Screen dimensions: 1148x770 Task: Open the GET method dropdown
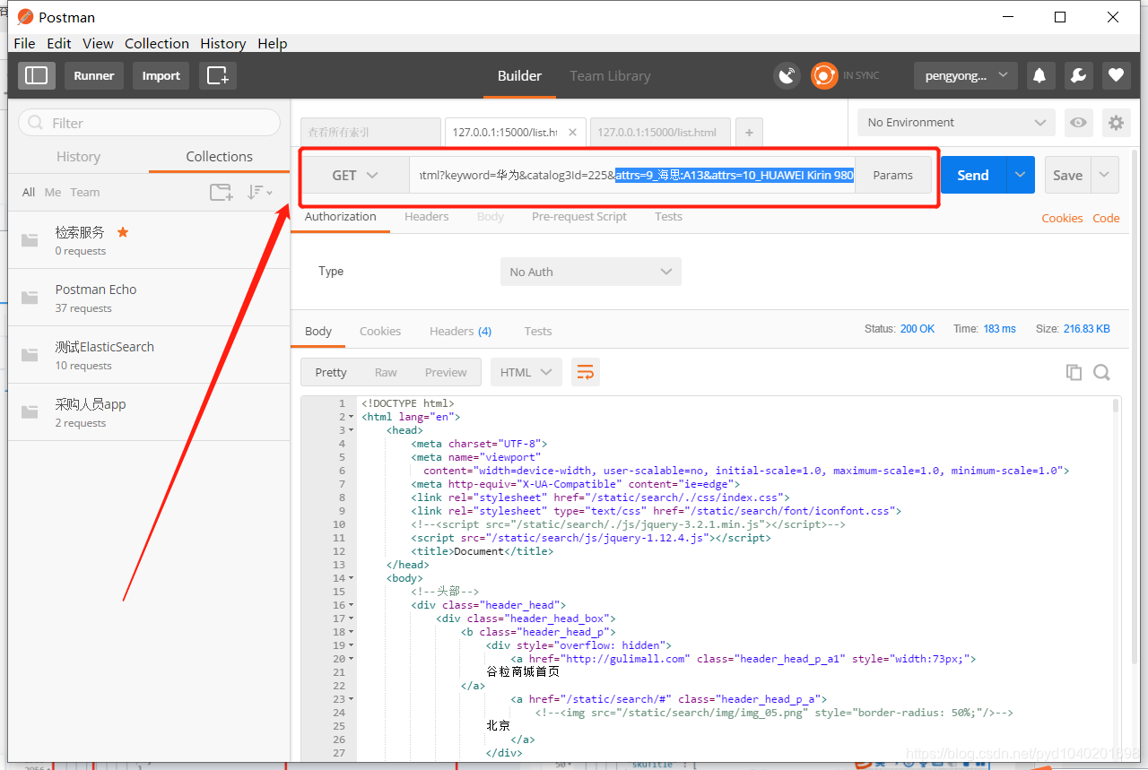(x=355, y=176)
